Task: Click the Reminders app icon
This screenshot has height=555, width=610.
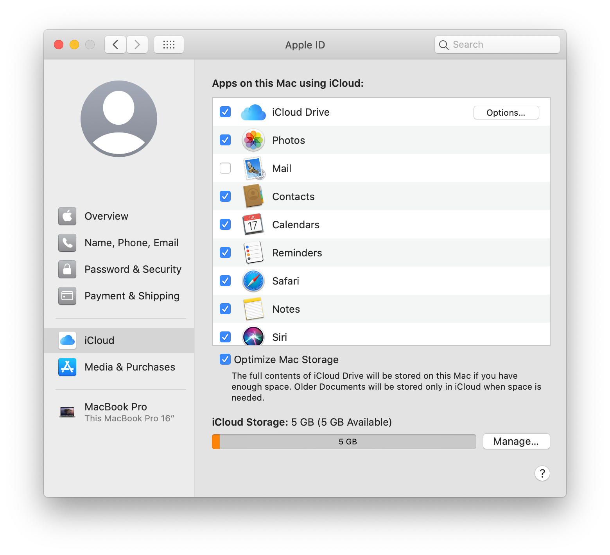Action: (253, 252)
